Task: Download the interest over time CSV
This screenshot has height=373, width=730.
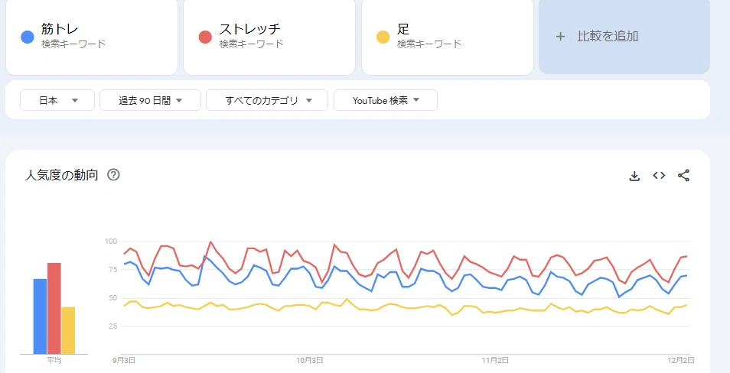Action: click(634, 176)
